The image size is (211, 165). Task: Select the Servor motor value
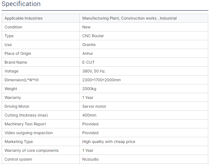tap(94, 106)
